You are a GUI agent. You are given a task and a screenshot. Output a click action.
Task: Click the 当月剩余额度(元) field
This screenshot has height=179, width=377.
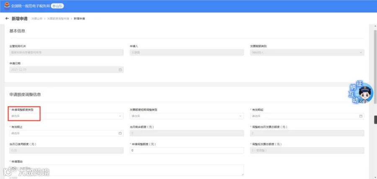tap(187, 133)
